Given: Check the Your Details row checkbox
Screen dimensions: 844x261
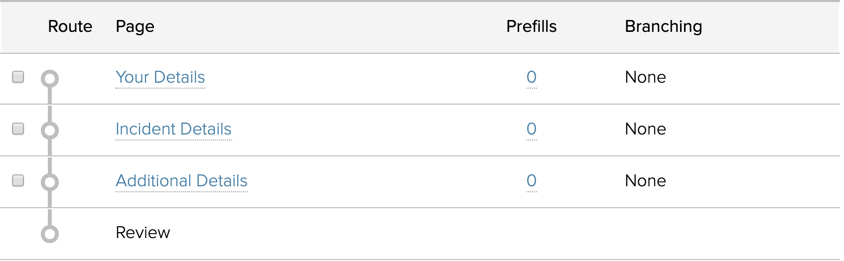Looking at the screenshot, I should coord(18,77).
